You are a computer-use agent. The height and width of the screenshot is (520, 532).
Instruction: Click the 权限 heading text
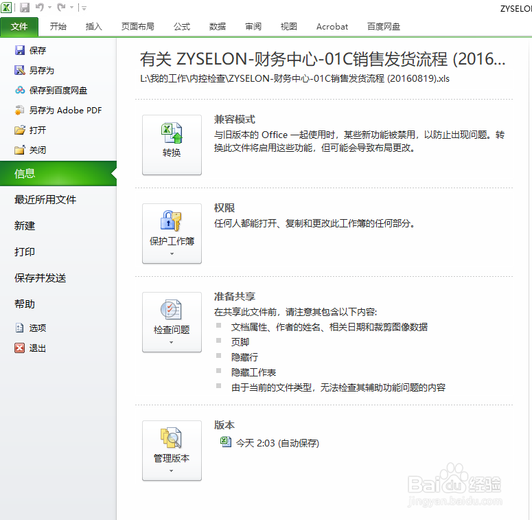(224, 208)
